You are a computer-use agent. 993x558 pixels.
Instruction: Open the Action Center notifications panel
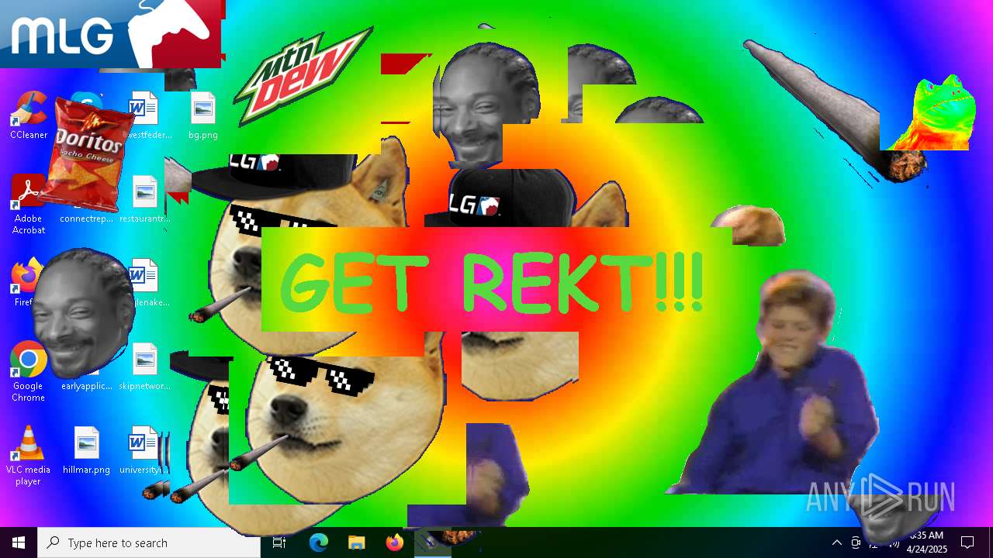(x=967, y=542)
